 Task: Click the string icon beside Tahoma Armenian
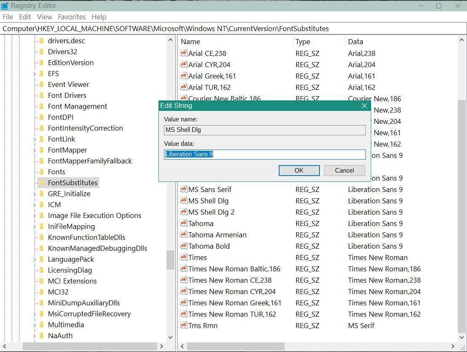(x=183, y=234)
